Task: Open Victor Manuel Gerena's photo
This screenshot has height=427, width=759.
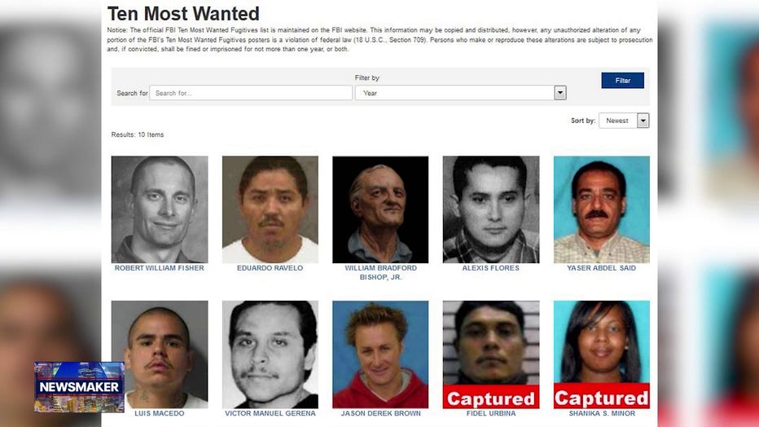Action: [270, 354]
